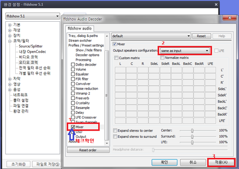Select 전역 필터 우선 순위 item
Image resolution: width=239 pixels, height=169 pixels.
[35, 68]
